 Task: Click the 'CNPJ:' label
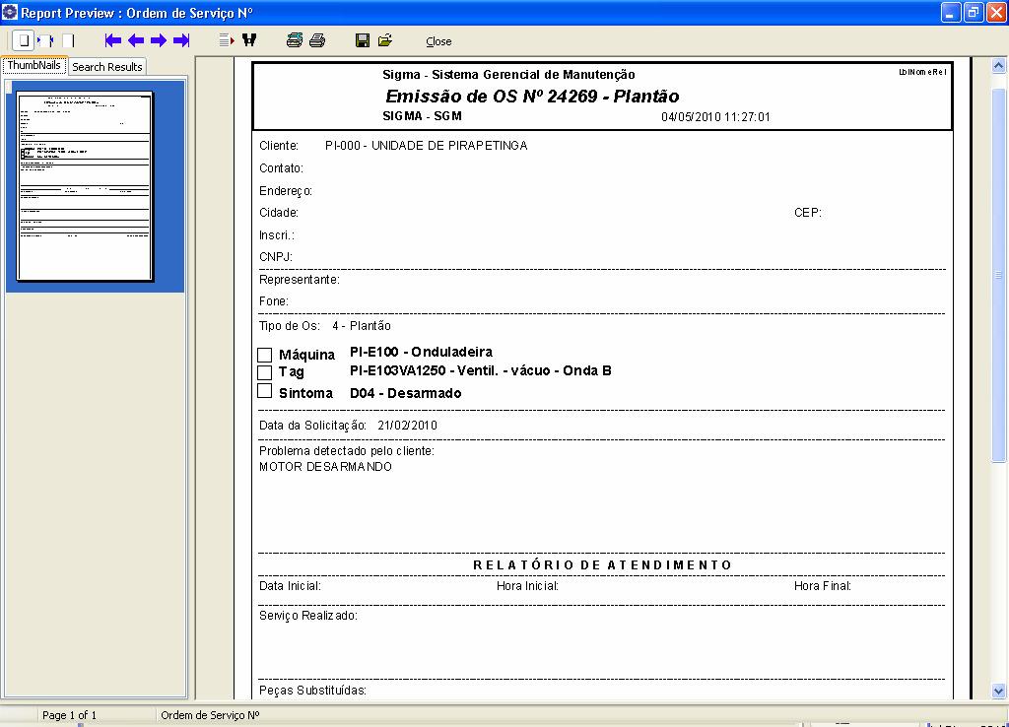(x=276, y=257)
